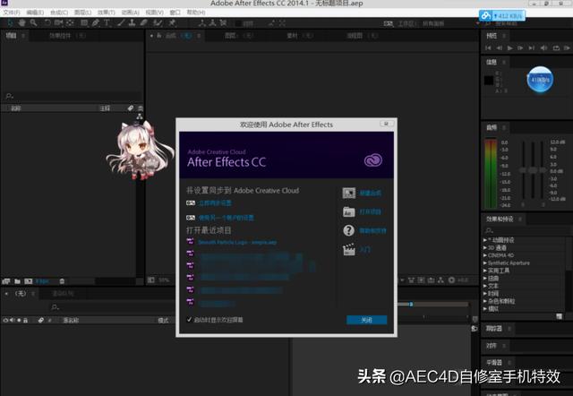573x396 pixels.
Task: Select the Hand tool in the toolbar
Action: [x=21, y=23]
